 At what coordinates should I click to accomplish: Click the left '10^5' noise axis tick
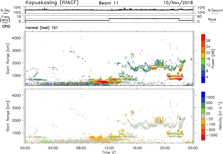click(17, 8)
